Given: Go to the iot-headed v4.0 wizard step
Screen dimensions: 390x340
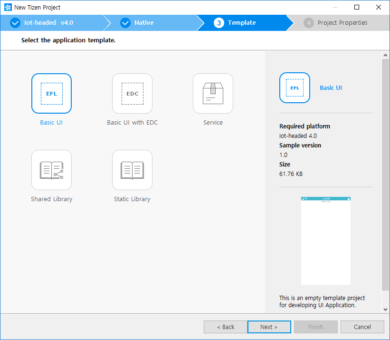Looking at the screenshot, I should pyautogui.click(x=48, y=23).
